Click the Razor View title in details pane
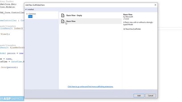 click(x=128, y=14)
